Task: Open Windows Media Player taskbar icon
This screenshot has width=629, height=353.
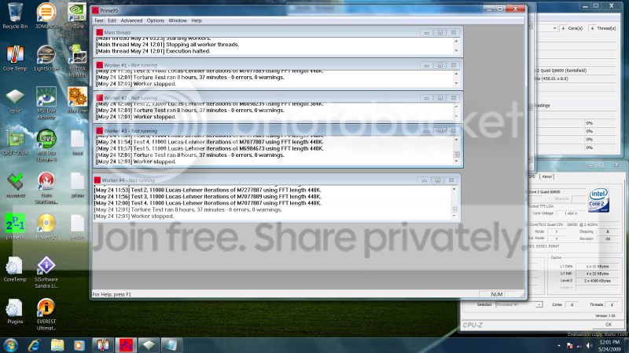Action: coord(79,345)
